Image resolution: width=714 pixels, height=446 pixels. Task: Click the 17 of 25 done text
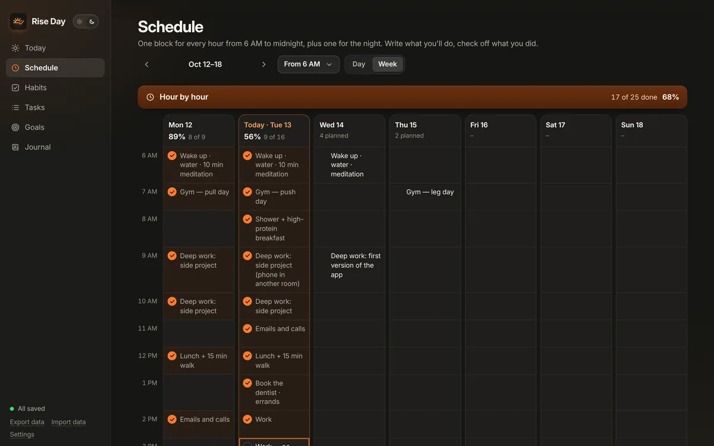click(634, 97)
